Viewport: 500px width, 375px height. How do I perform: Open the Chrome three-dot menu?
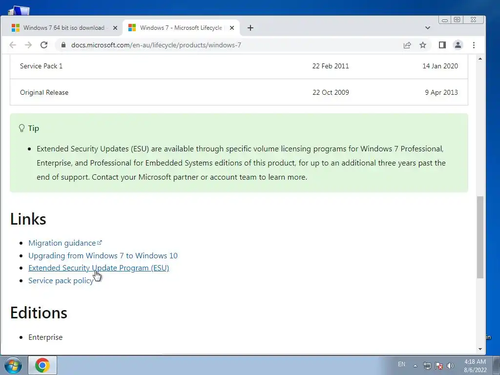pos(474,45)
